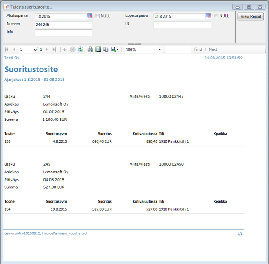The width and height of the screenshot is (269, 264).
Task: Enable NULL checkbox for Aloituspäivä
Action: click(x=97, y=16)
